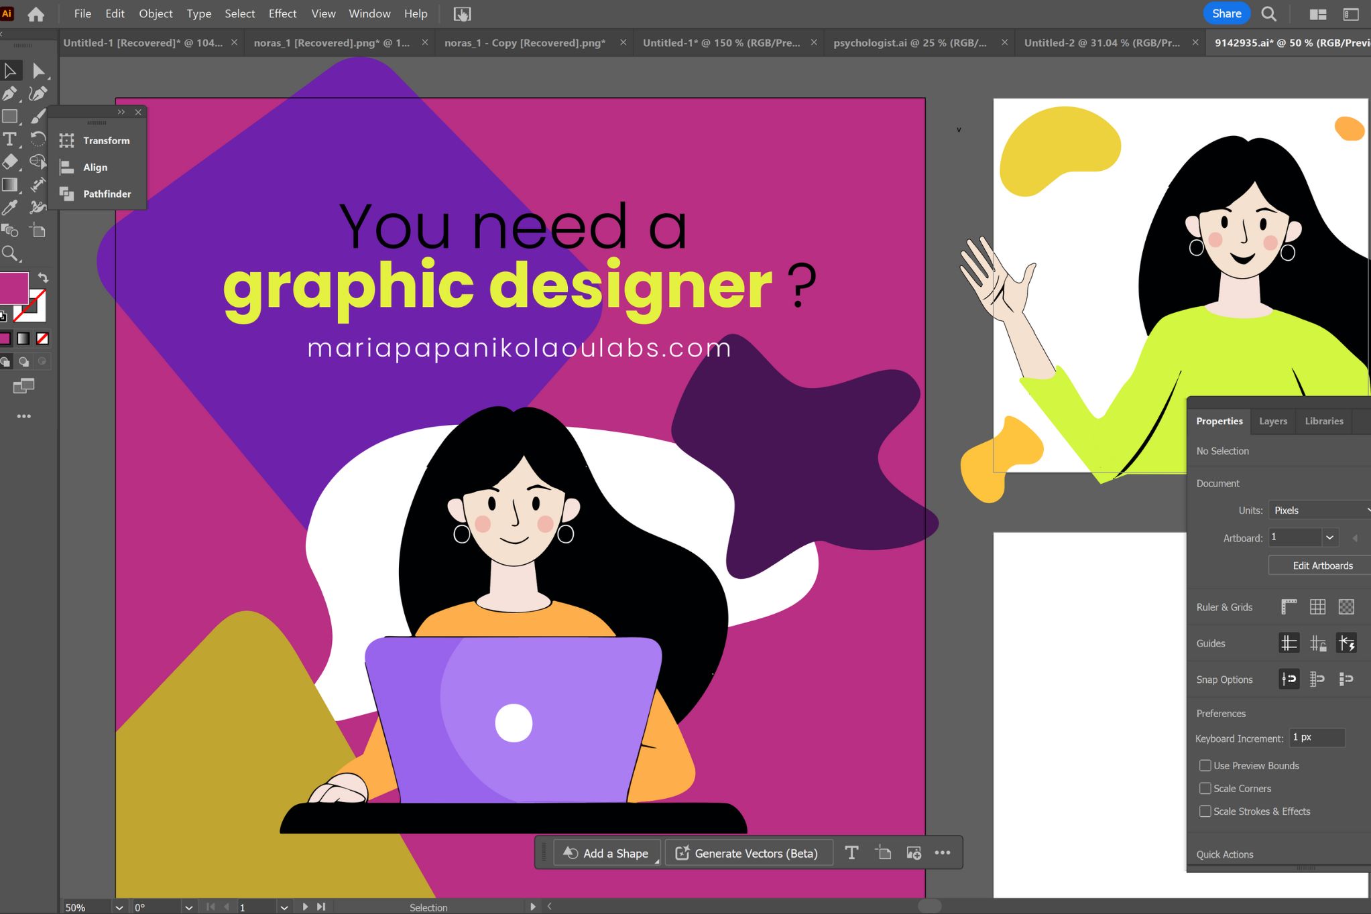Expand the Artboard number dropdown
Viewport: 1371px width, 914px height.
(x=1329, y=537)
